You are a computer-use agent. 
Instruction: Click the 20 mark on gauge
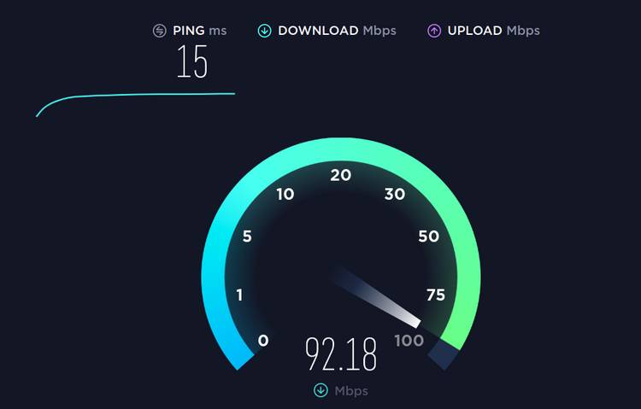click(x=340, y=175)
